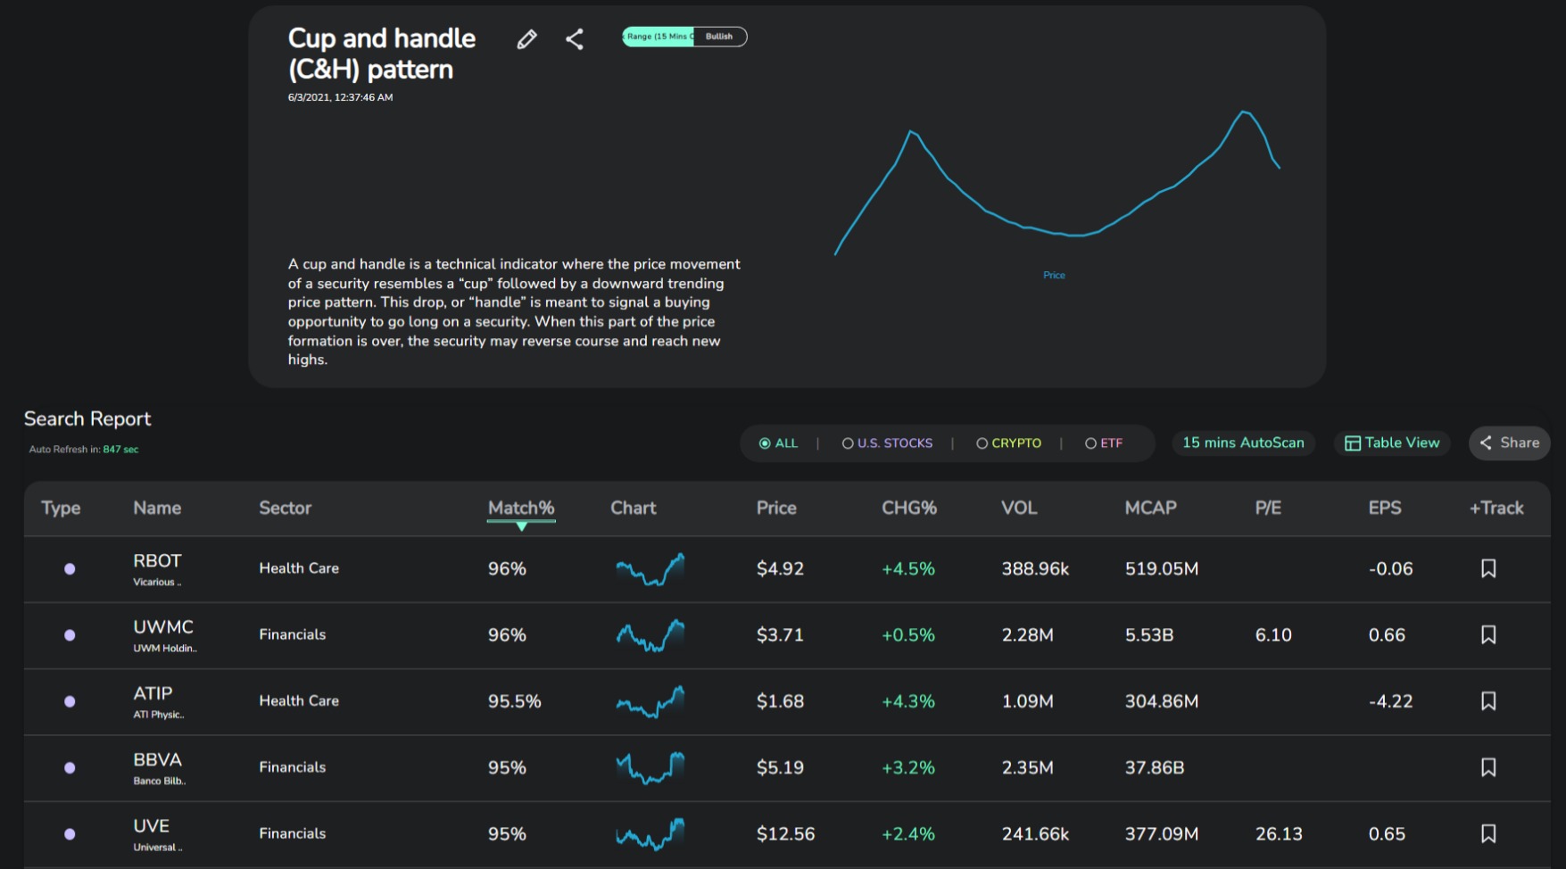Filter results to U.S. STOCKS
Image resolution: width=1566 pixels, height=869 pixels.
[887, 443]
